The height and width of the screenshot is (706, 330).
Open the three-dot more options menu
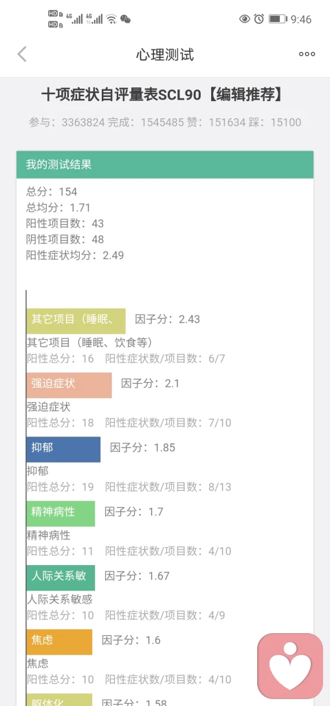(x=307, y=54)
